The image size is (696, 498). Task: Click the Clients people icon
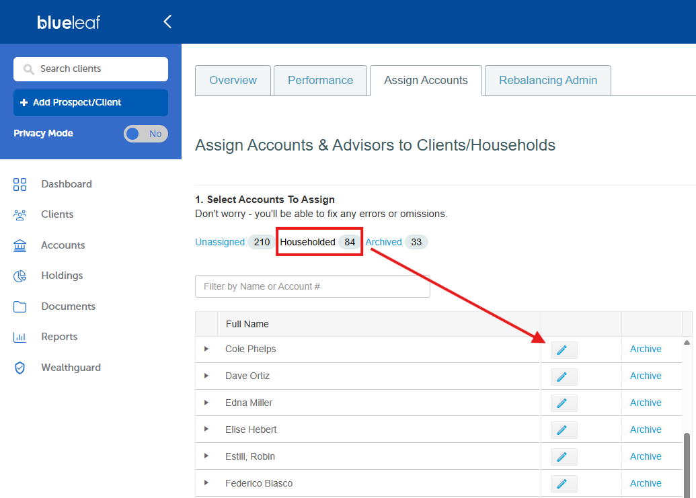coord(20,214)
